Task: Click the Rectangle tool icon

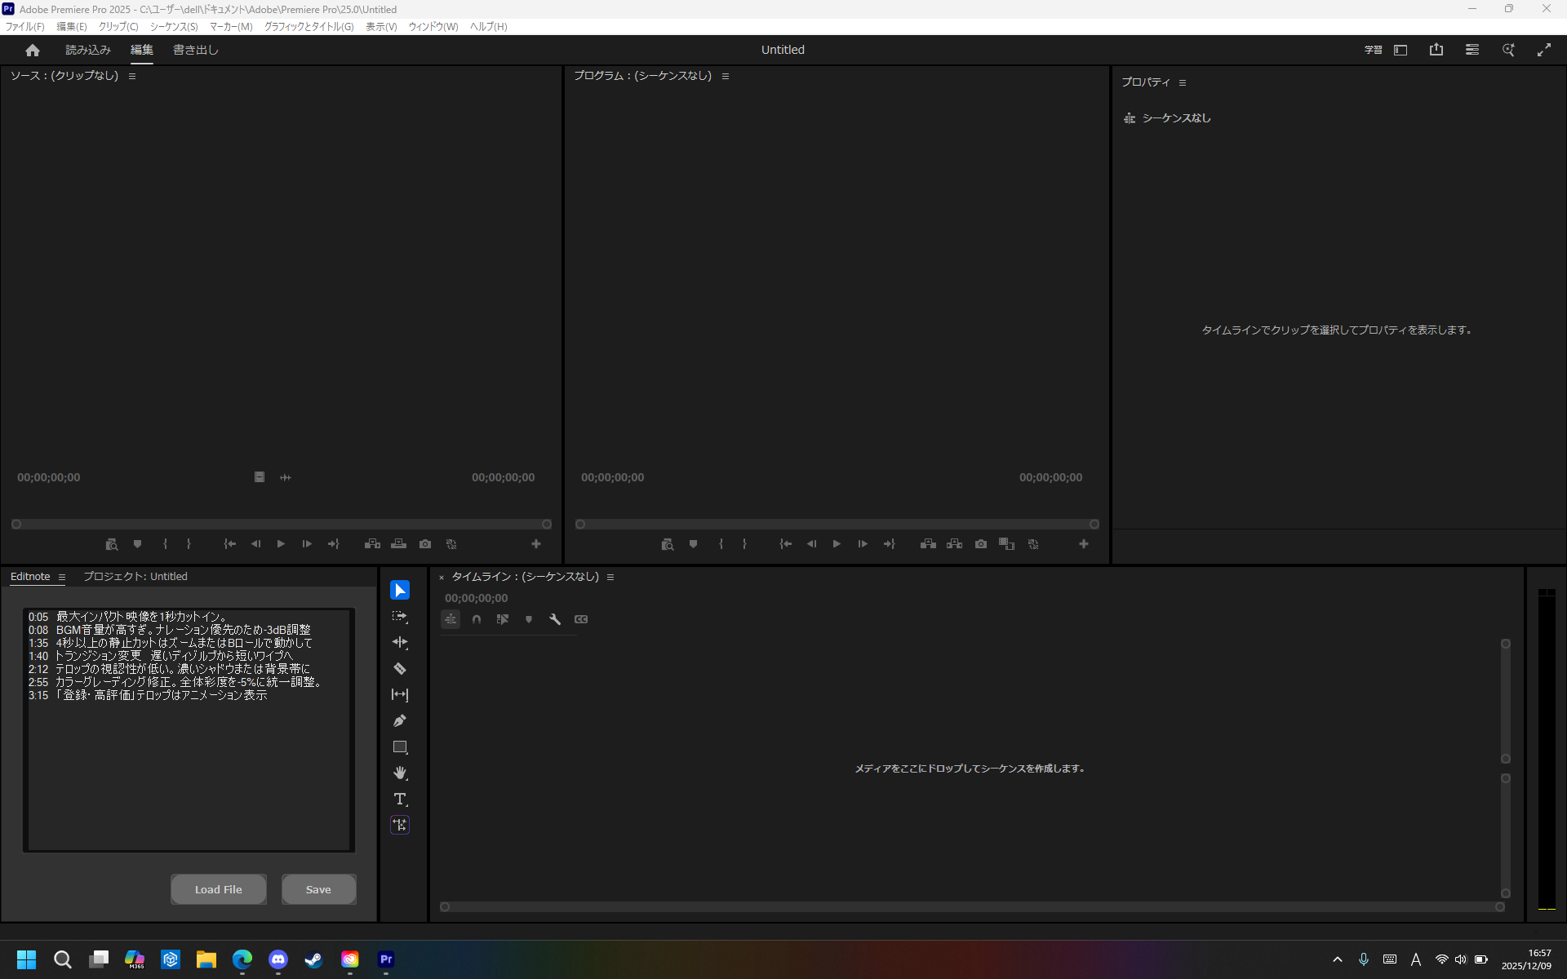Action: tap(399, 747)
